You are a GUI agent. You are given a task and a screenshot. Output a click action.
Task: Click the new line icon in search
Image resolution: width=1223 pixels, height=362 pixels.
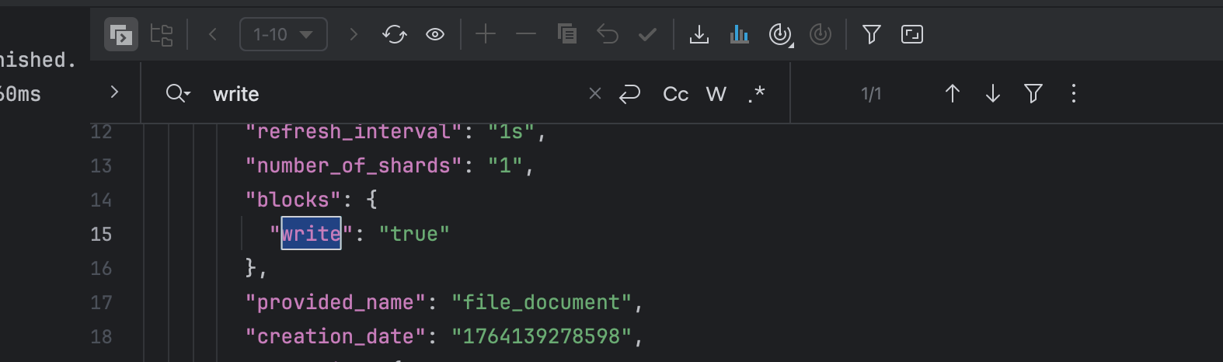pos(629,94)
